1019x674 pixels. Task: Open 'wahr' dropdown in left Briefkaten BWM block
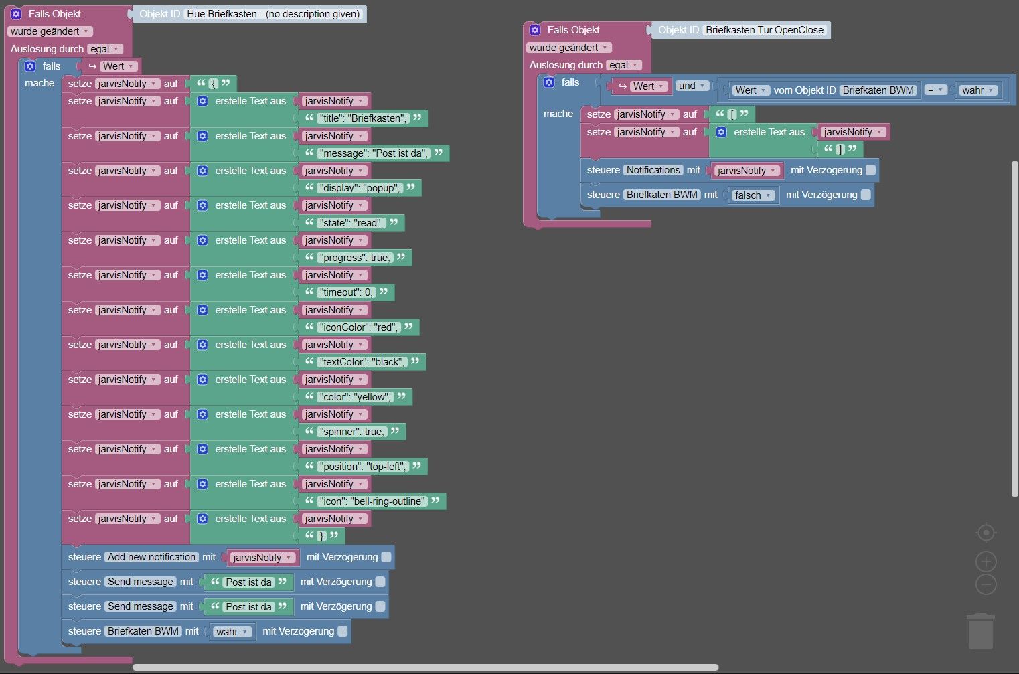coord(232,632)
